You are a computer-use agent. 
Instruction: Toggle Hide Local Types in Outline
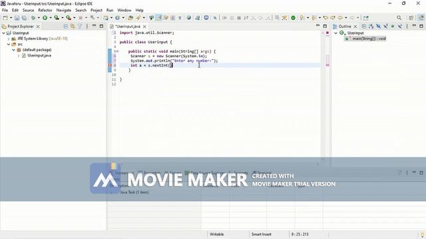tap(399, 27)
